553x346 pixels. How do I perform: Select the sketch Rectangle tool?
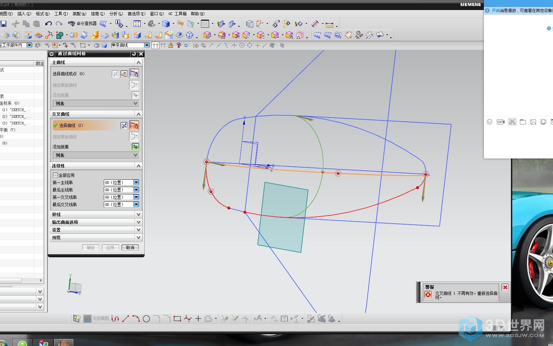point(177,319)
